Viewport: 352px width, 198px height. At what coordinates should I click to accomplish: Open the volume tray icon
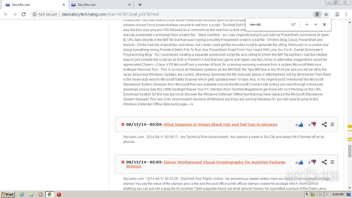pos(319,194)
